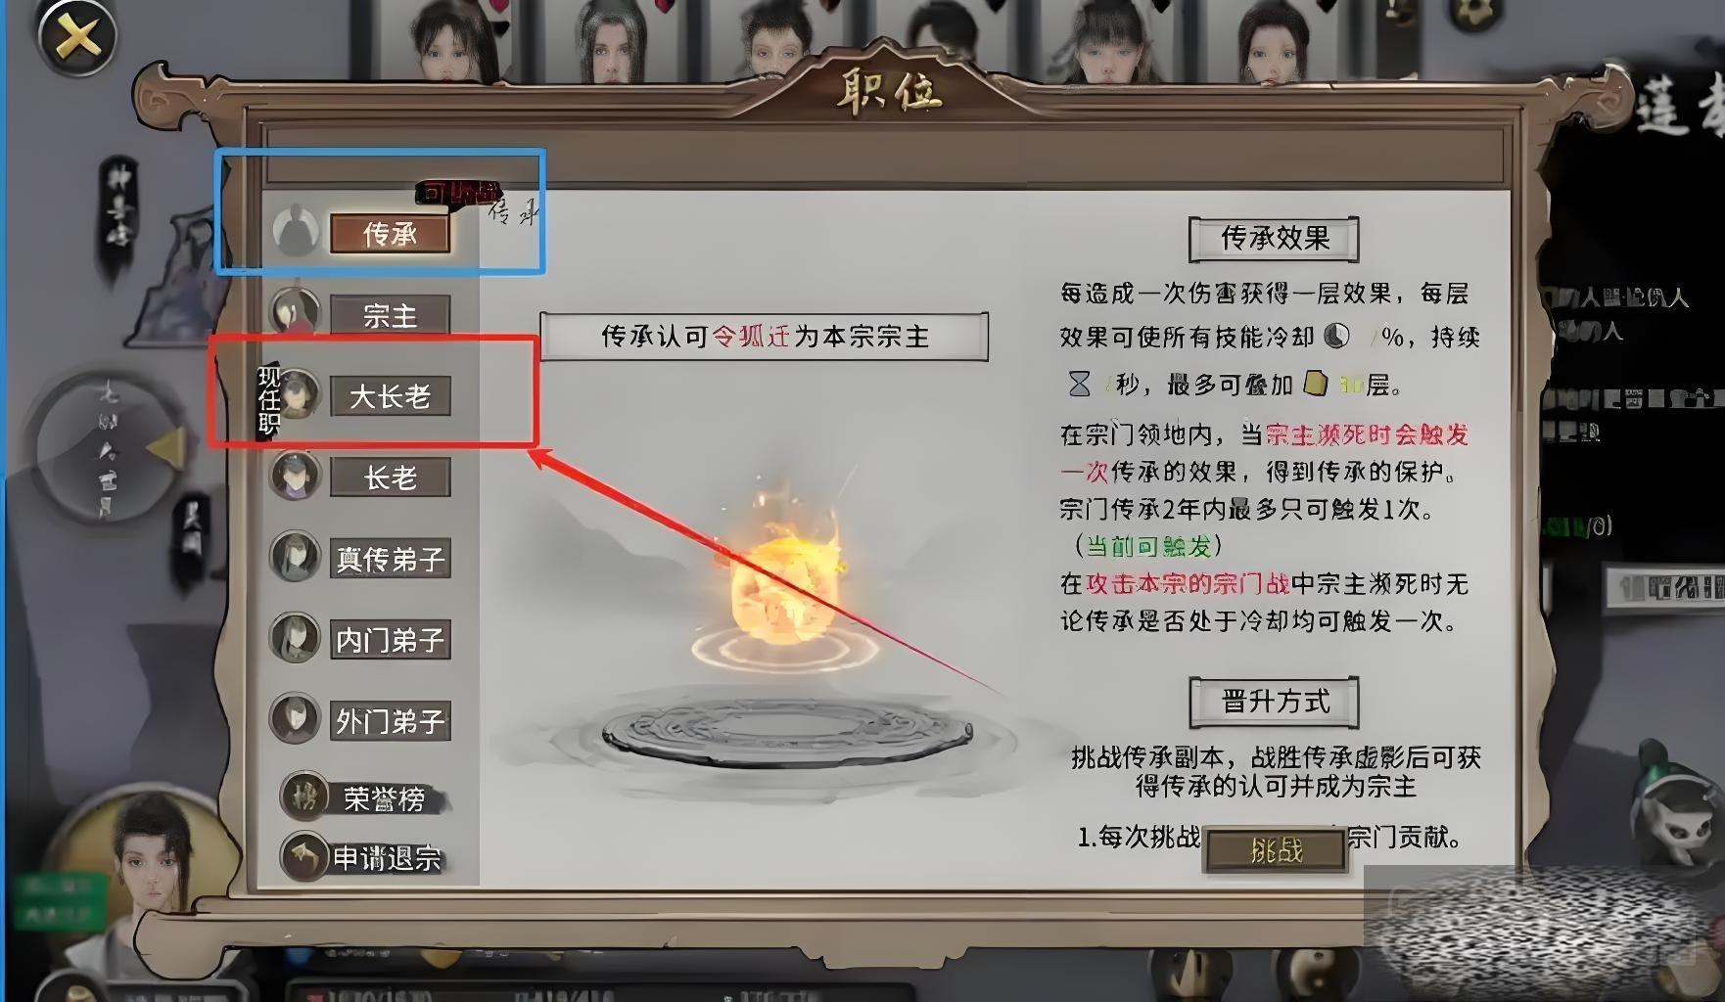1725x1002 pixels.
Task: Close the panel with the X icon
Action: 77,37
